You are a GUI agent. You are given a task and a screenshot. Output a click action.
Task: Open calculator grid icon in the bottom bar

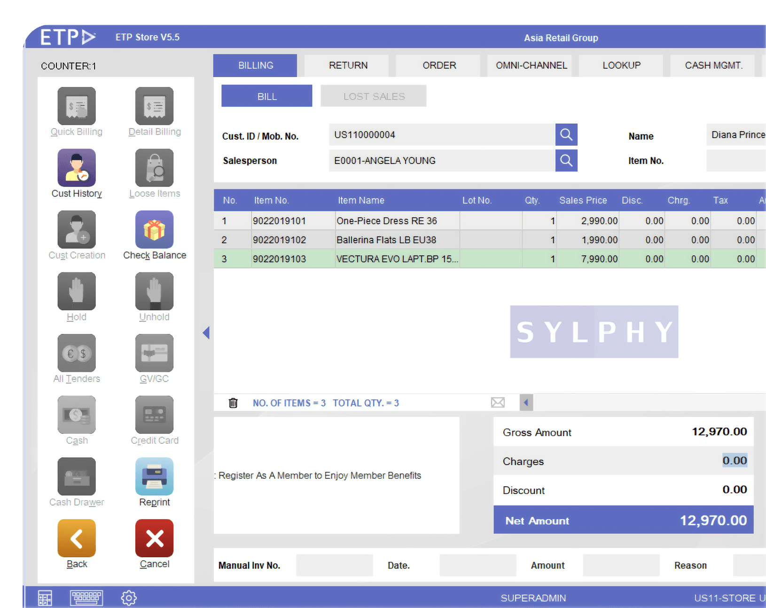tap(45, 598)
